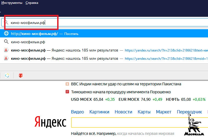Open the news about Тимошенко impeachment
The image size is (208, 139).
click(x=121, y=92)
